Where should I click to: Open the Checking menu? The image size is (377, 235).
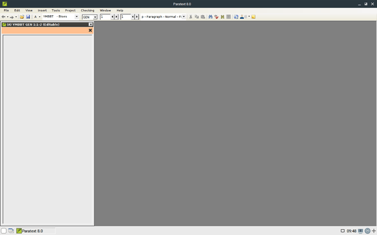click(87, 10)
